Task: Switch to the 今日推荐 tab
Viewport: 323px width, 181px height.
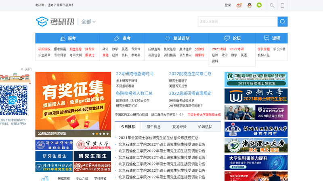Action: point(128,127)
